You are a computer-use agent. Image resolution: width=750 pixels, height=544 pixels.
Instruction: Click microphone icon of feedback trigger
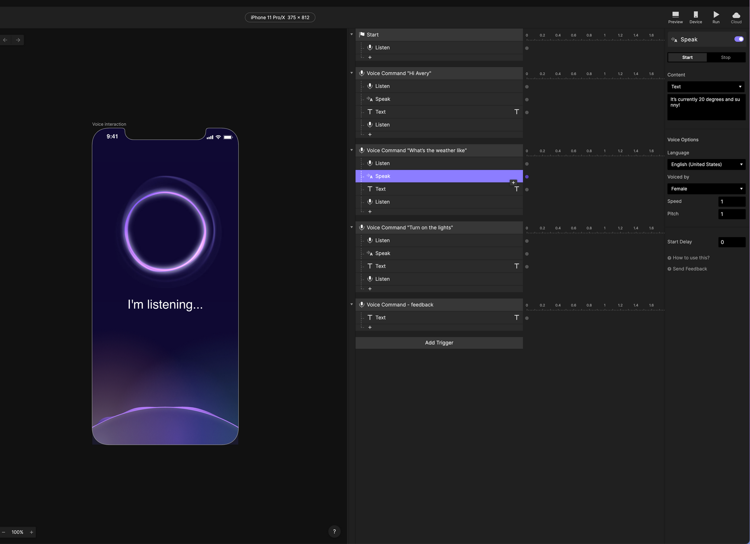pos(362,305)
